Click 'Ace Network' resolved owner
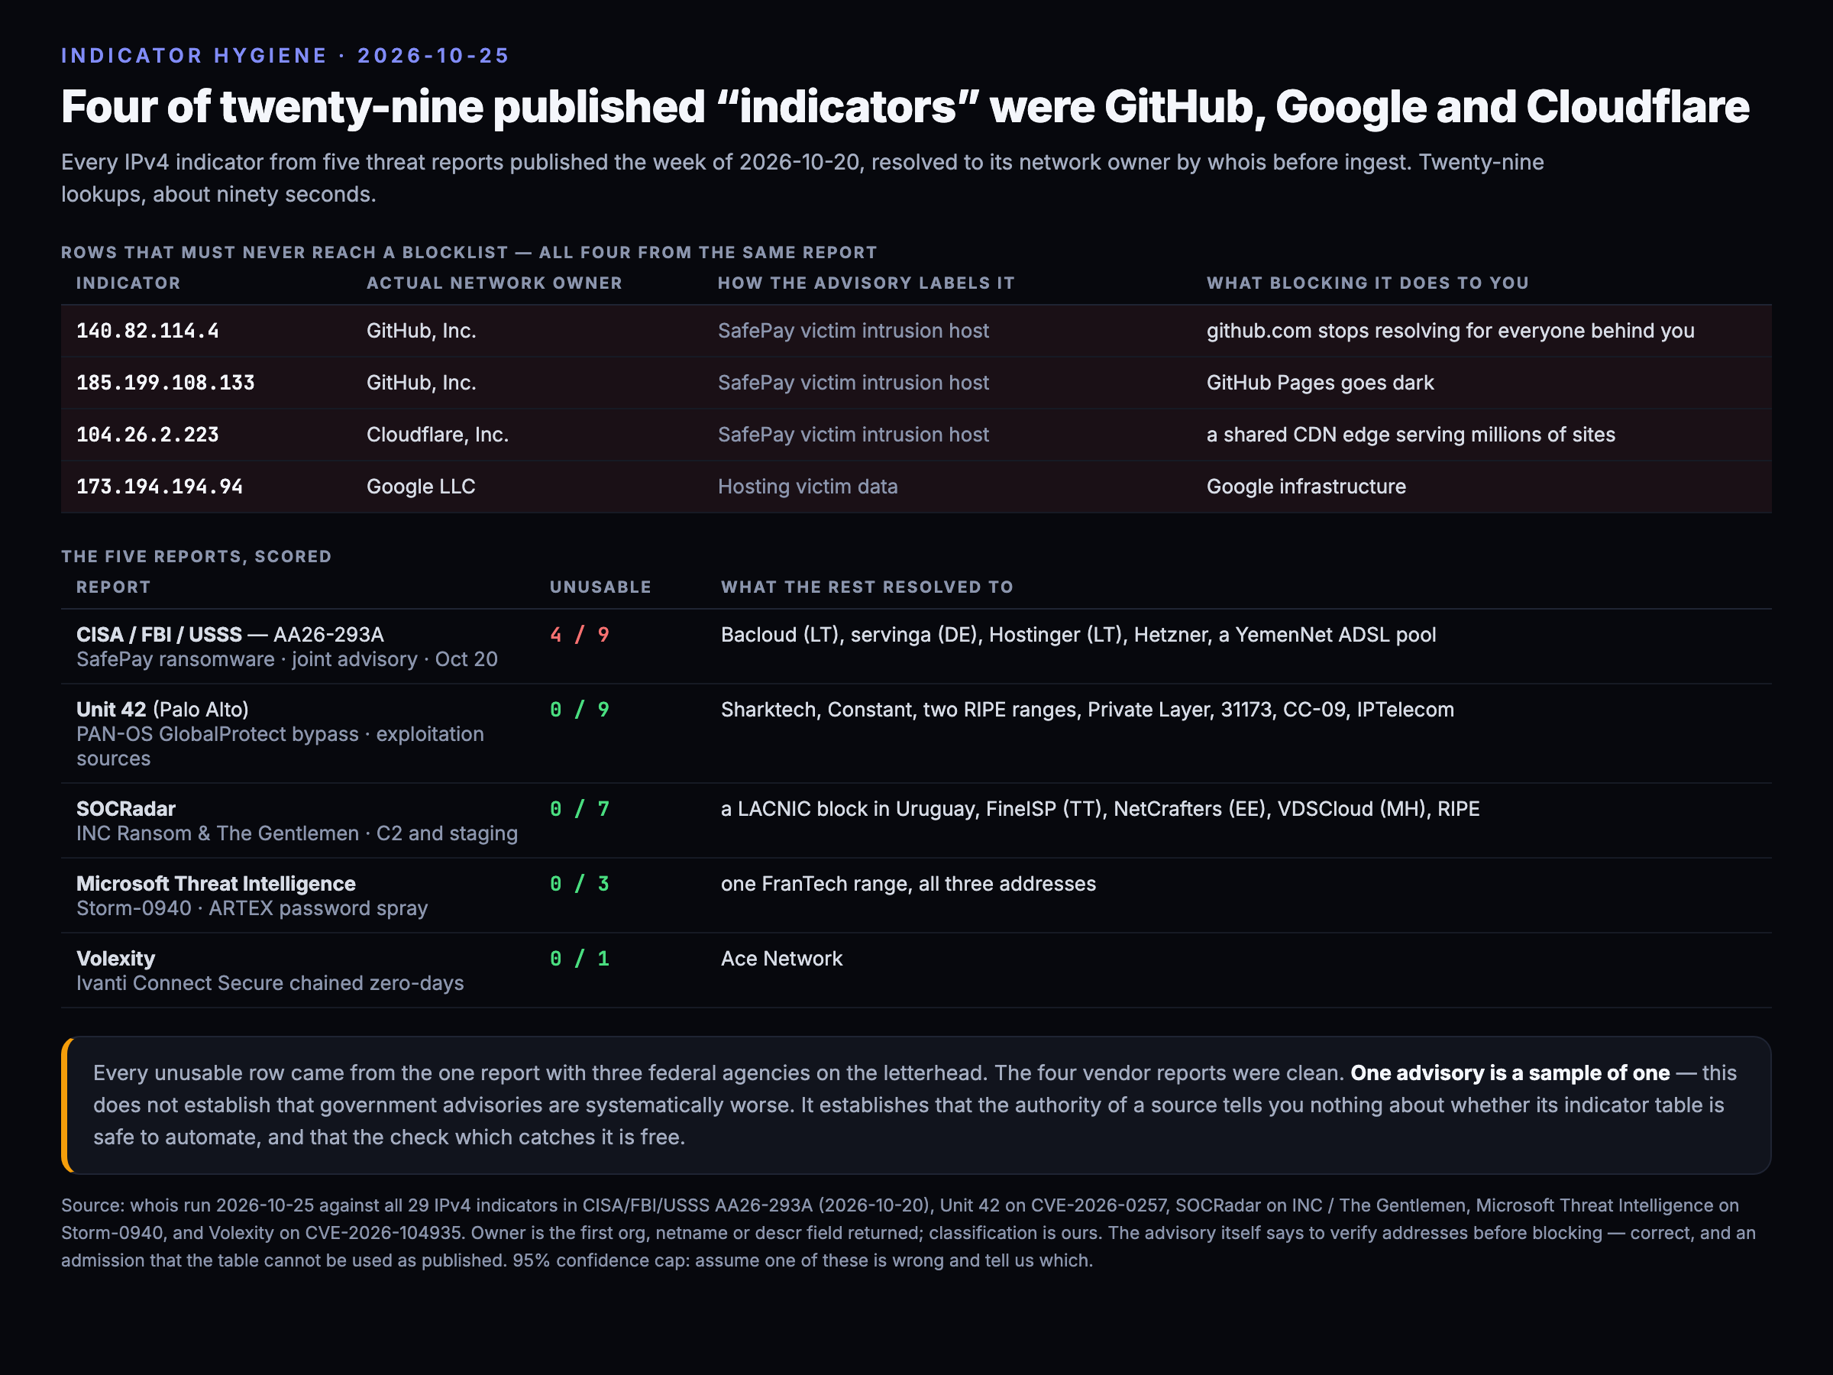This screenshot has height=1375, width=1833. 781,959
